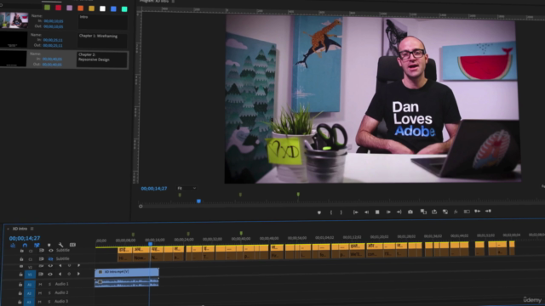
Task: Toggle V1 track targeting
Action: point(30,275)
